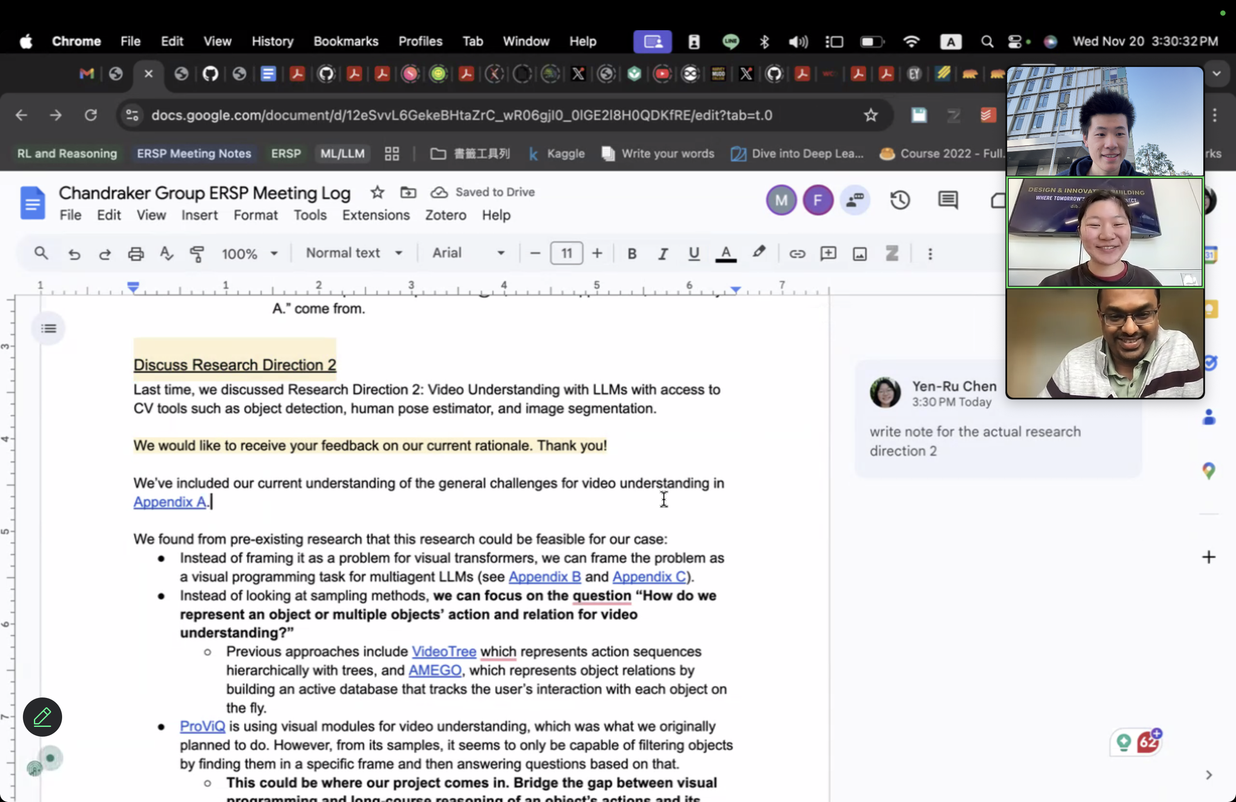
Task: Open the highlight color tool
Action: [x=759, y=254]
